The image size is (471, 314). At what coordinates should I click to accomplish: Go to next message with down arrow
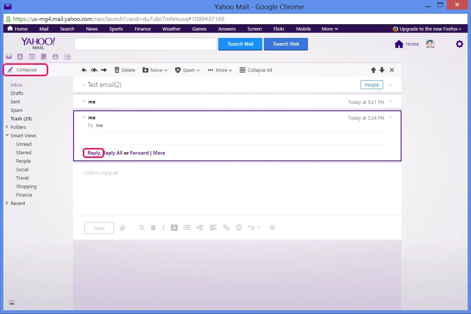click(x=382, y=70)
